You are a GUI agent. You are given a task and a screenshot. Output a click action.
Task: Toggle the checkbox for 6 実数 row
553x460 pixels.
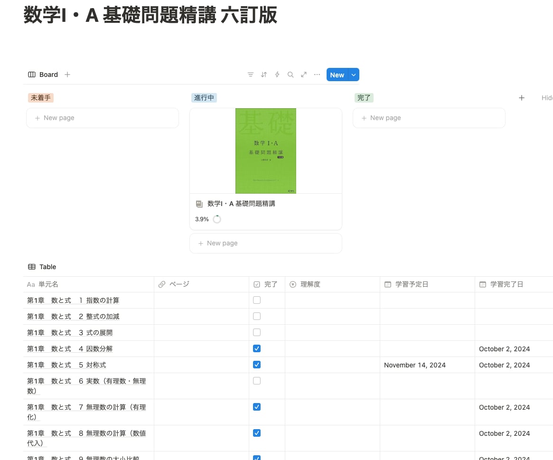coord(257,381)
